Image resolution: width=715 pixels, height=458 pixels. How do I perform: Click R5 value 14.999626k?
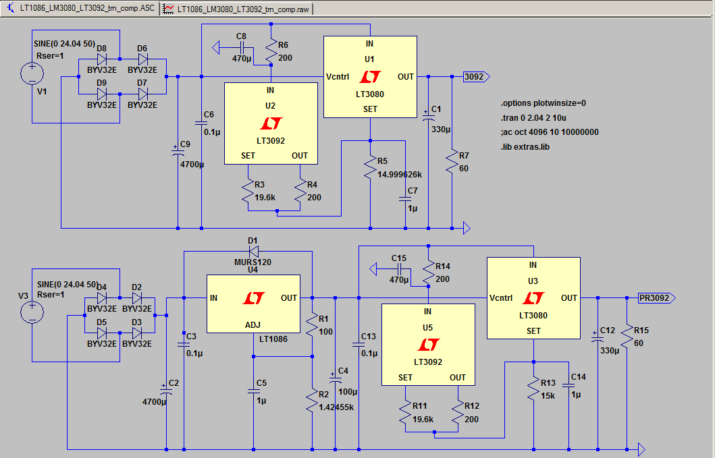(x=400, y=175)
